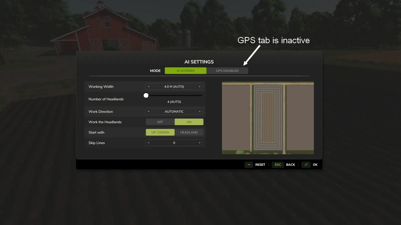Click the Start with label
This screenshot has width=401, height=225.
coord(96,132)
